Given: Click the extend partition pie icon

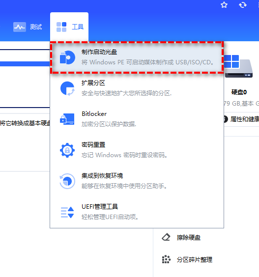Looking at the screenshot, I should click(x=67, y=88).
